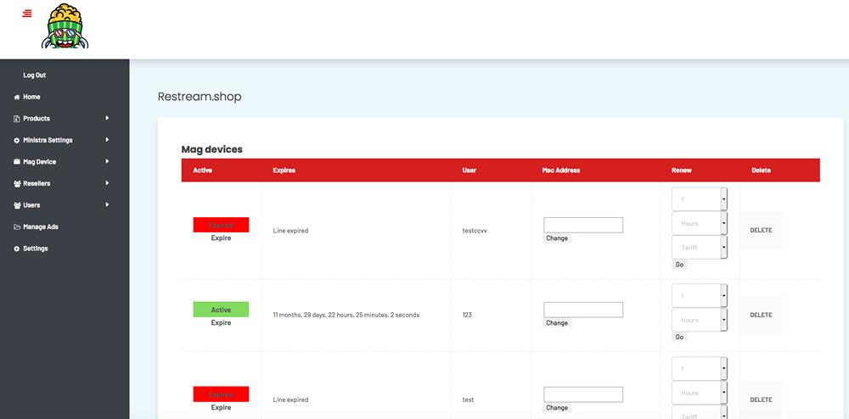Click Log Out in the sidebar
Screen dimensions: 849x419
[x=35, y=75]
